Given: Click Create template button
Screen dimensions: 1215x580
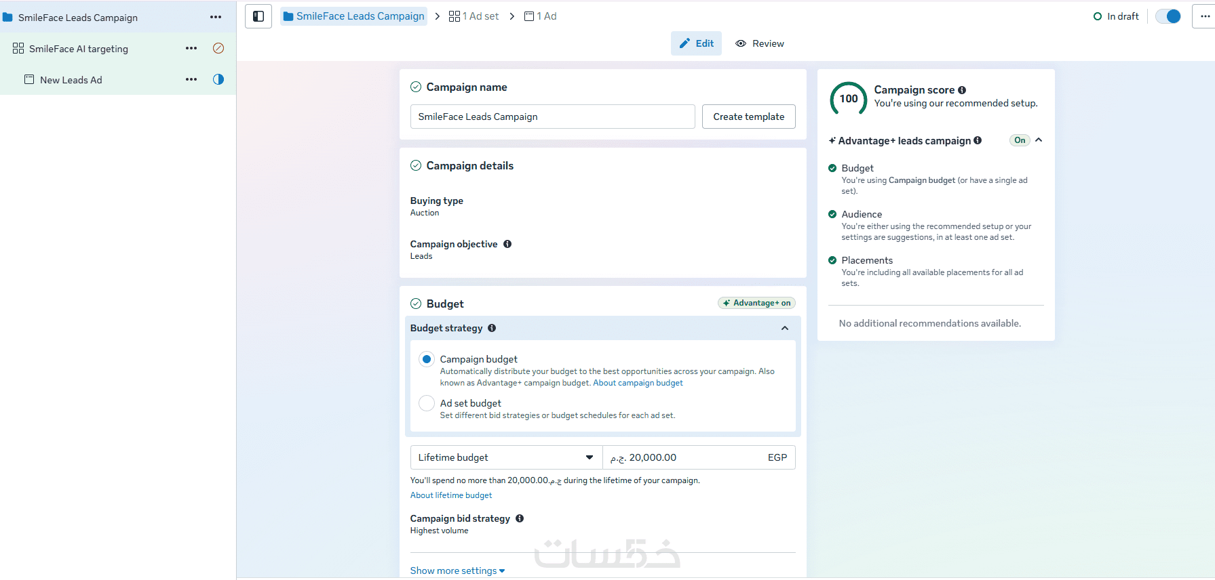Looking at the screenshot, I should pos(749,117).
